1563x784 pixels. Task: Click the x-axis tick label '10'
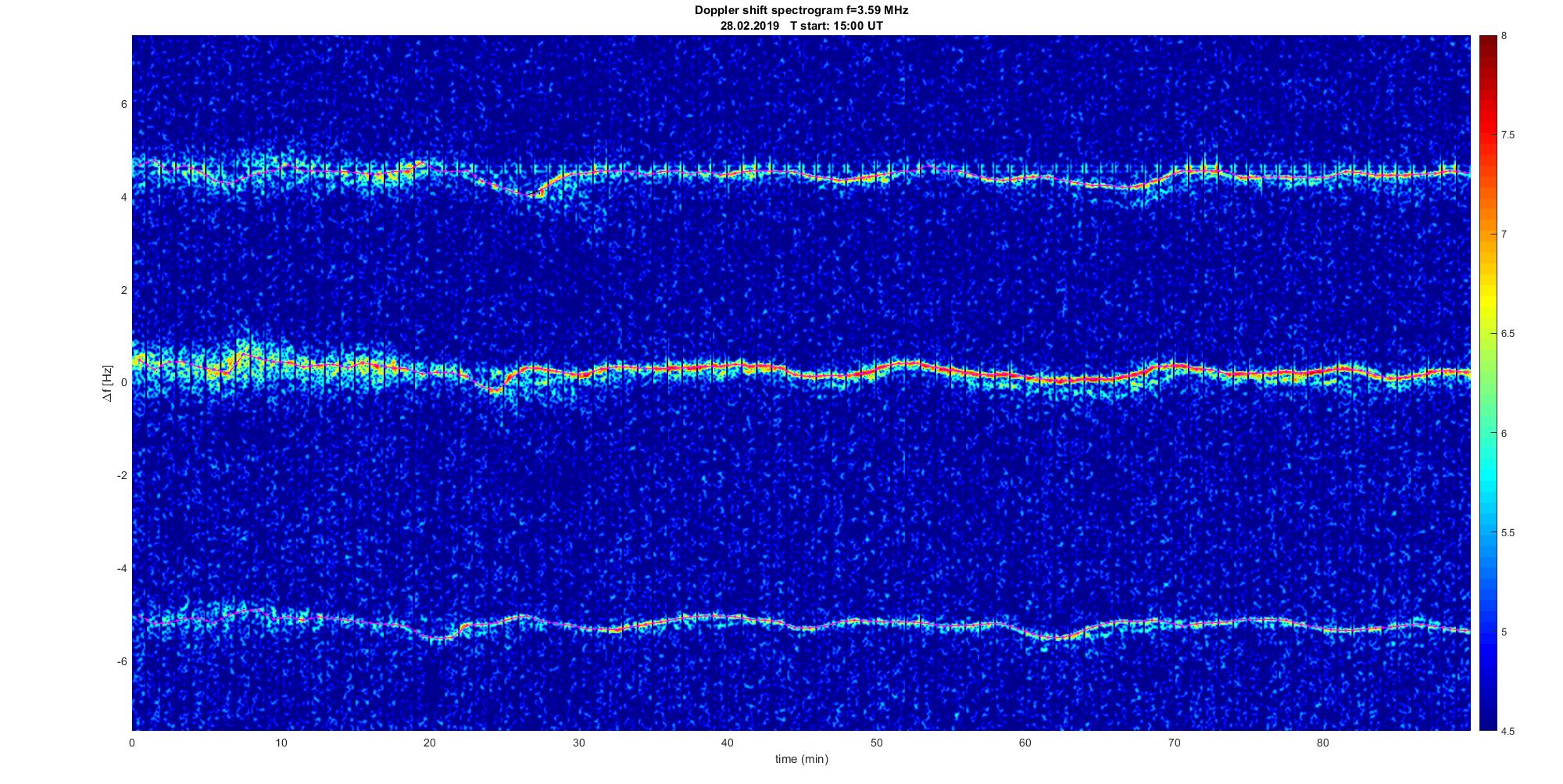281,743
